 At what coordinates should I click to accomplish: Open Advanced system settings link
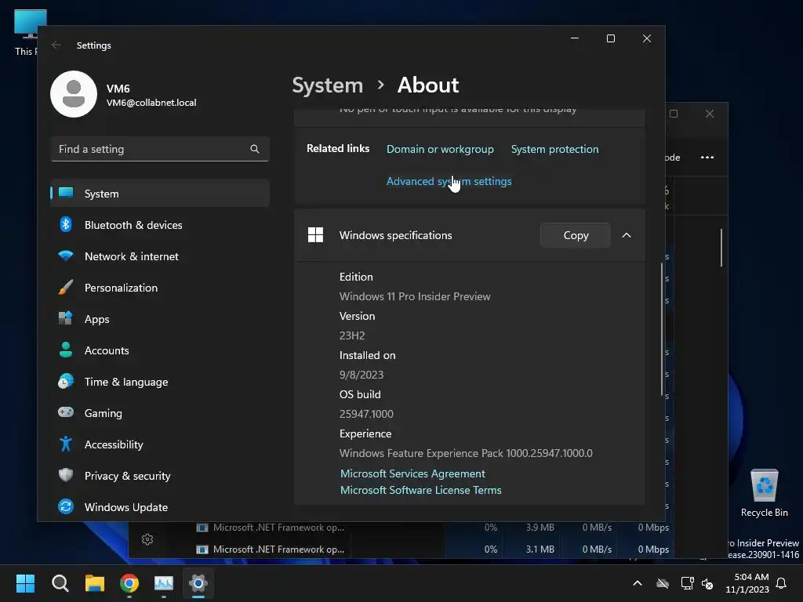coord(449,181)
